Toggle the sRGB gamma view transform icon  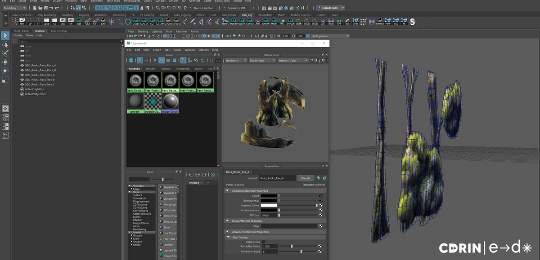[x=308, y=36]
